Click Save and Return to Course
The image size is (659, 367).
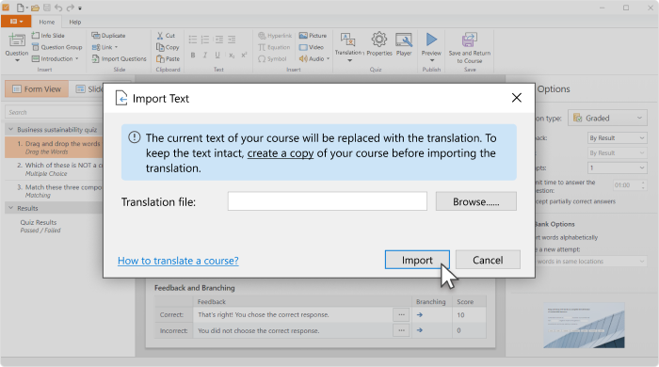470,48
